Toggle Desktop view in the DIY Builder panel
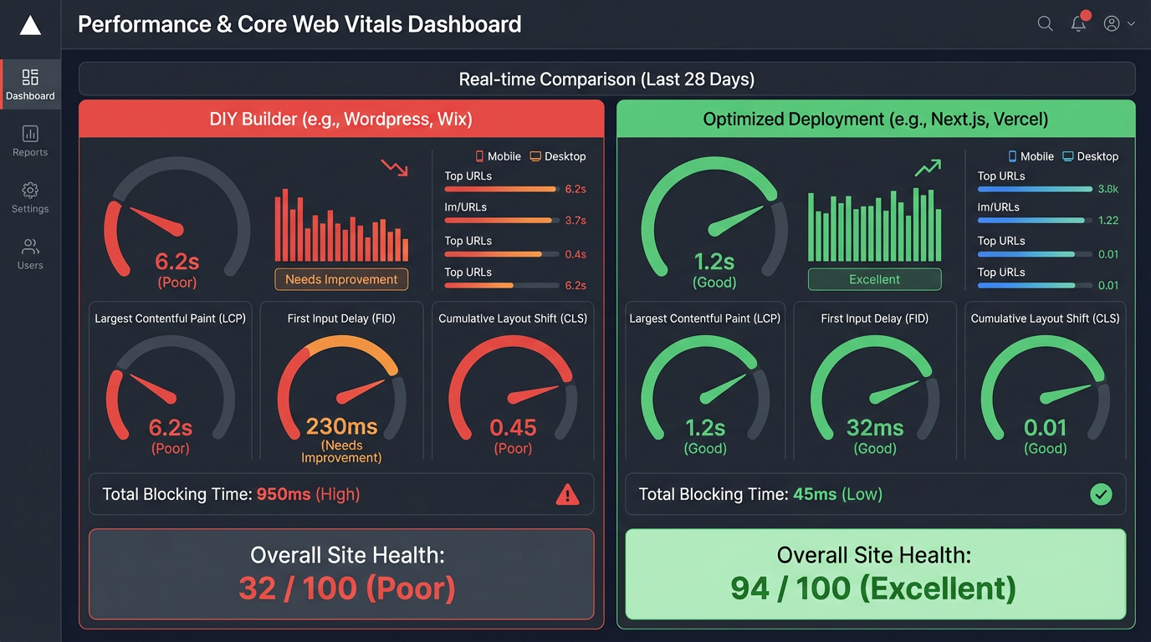The image size is (1151, 642). tap(557, 156)
